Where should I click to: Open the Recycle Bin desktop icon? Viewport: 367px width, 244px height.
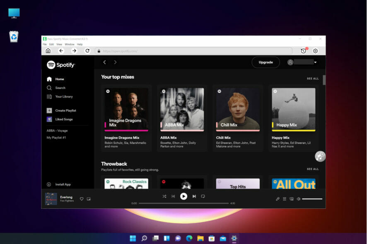(x=14, y=37)
